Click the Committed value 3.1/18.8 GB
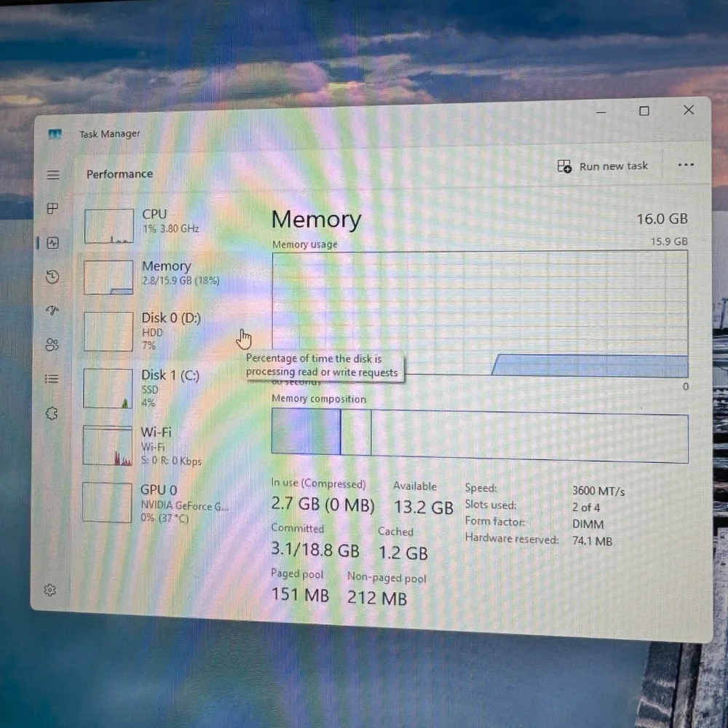 315,550
